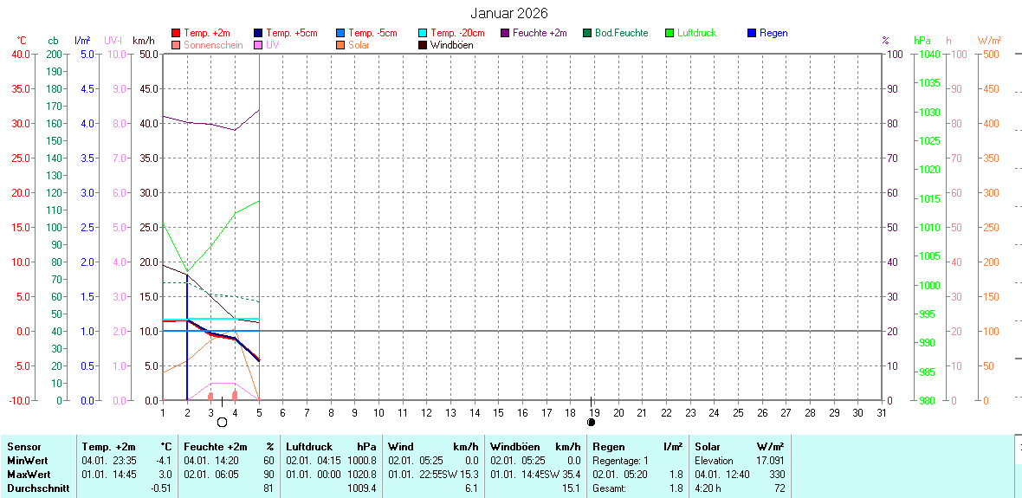Click the waning moon symbol near day 19
This screenshot has height=498, width=1022.
(x=591, y=422)
